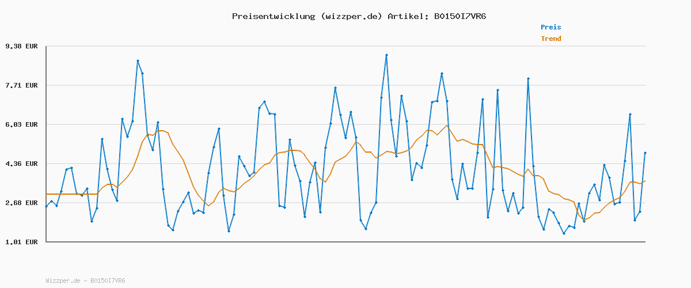Click the end of the orange trend line

click(645, 181)
